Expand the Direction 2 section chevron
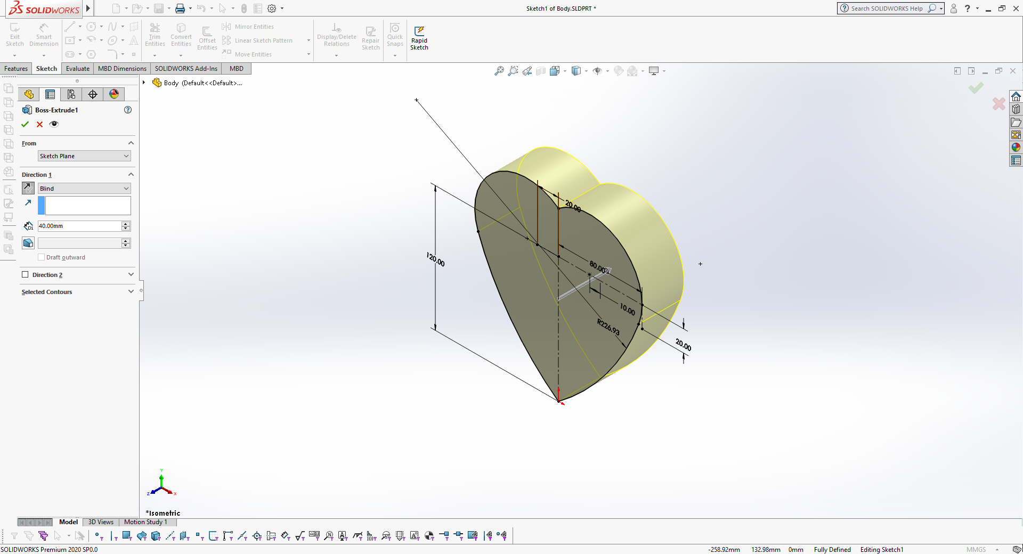Viewport: 1023px width, 554px height. tap(131, 274)
